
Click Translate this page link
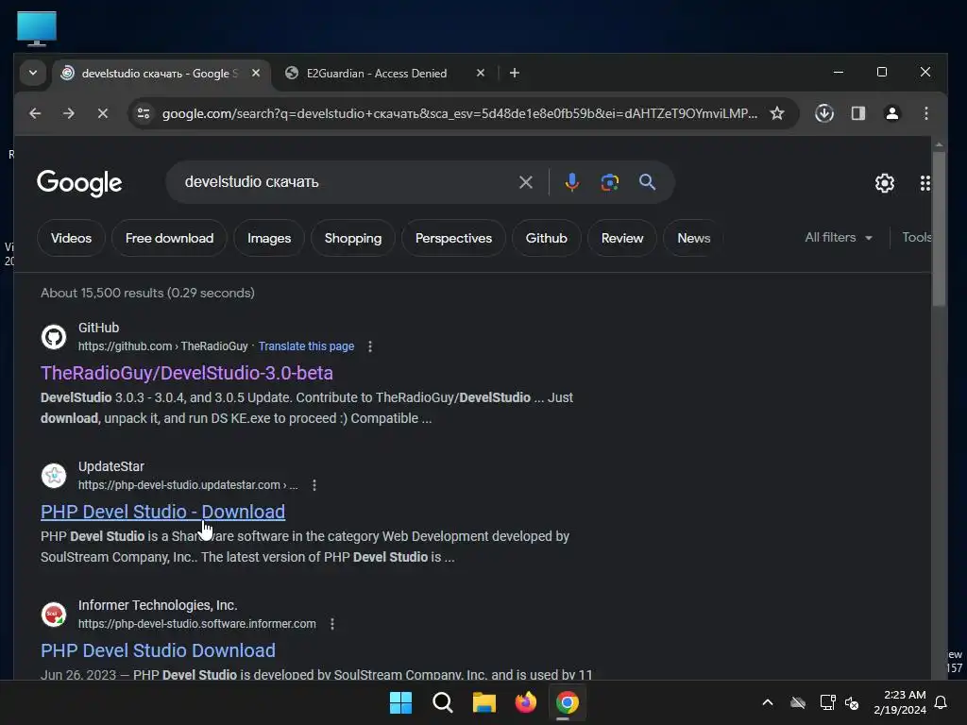coord(306,346)
